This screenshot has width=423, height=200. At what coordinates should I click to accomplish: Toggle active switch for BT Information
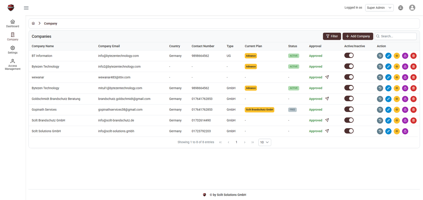[349, 55]
